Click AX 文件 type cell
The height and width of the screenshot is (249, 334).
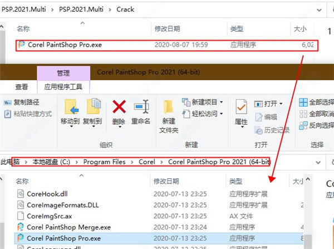241,216
